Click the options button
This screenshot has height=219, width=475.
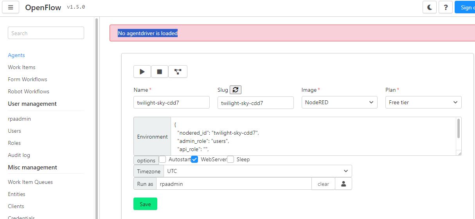pyautogui.click(x=146, y=160)
